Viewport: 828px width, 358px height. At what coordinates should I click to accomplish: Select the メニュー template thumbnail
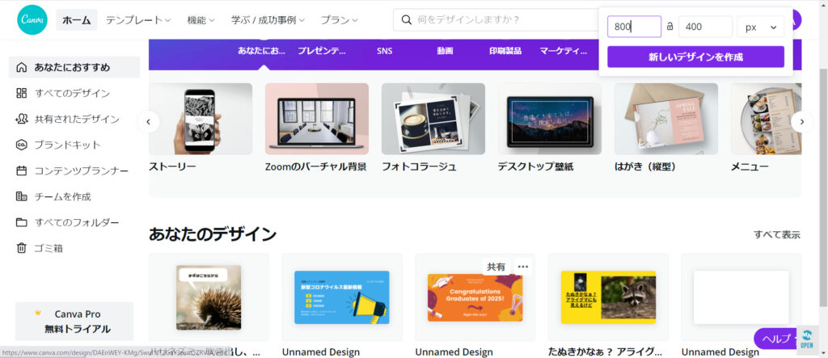(766, 119)
